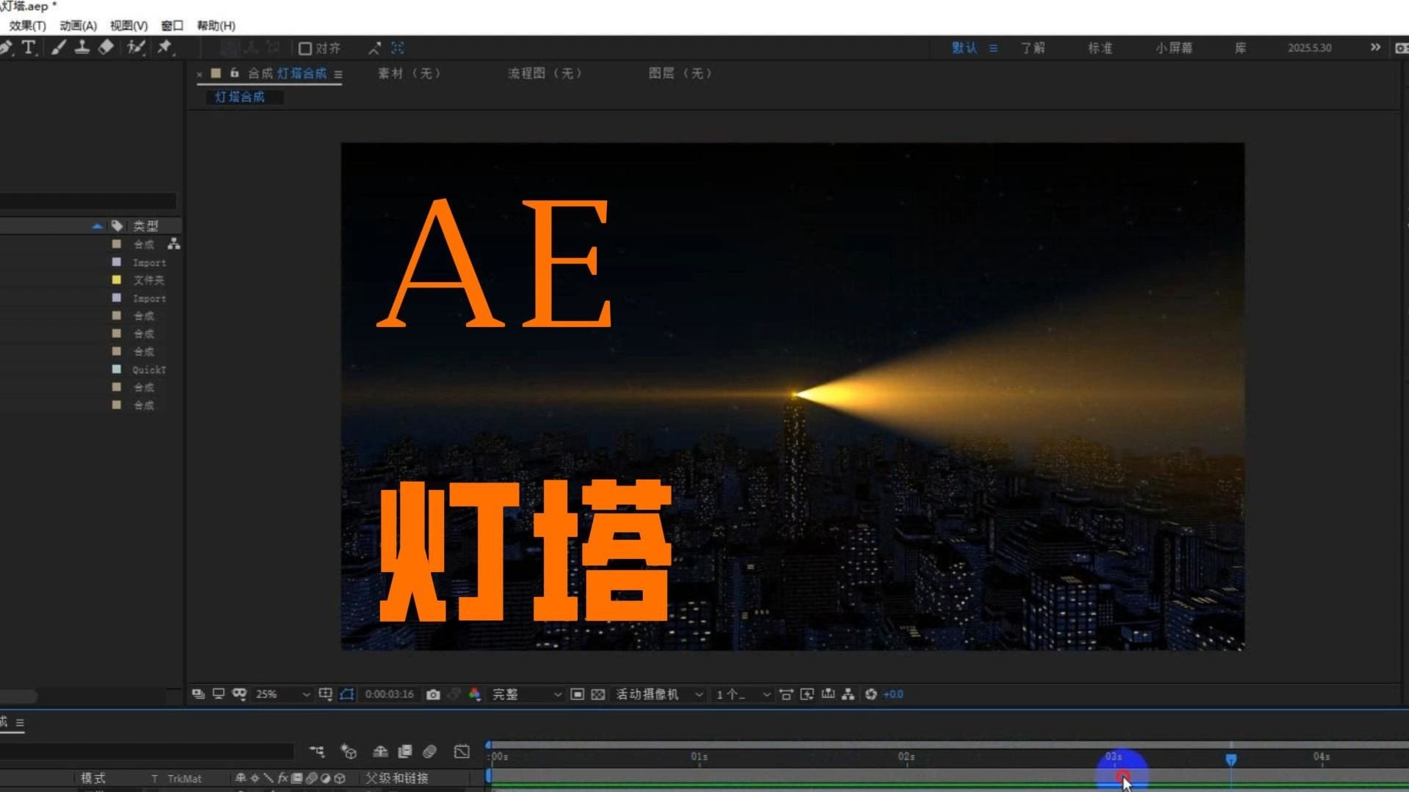
Task: Switch to the 图层 (无) tab
Action: (680, 73)
